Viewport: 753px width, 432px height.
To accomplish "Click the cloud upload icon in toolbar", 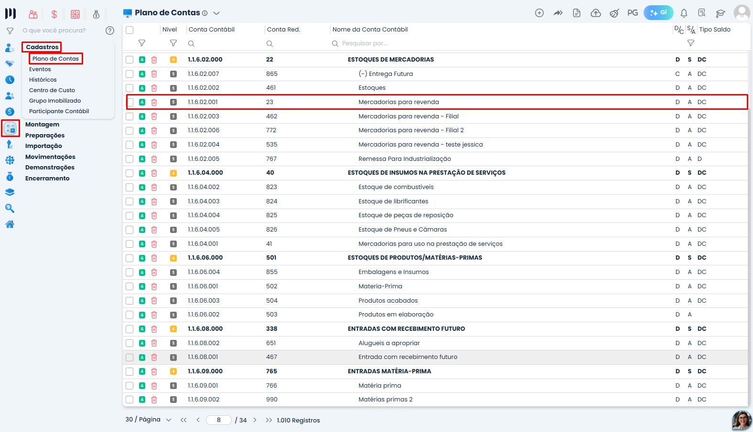I will tap(596, 13).
